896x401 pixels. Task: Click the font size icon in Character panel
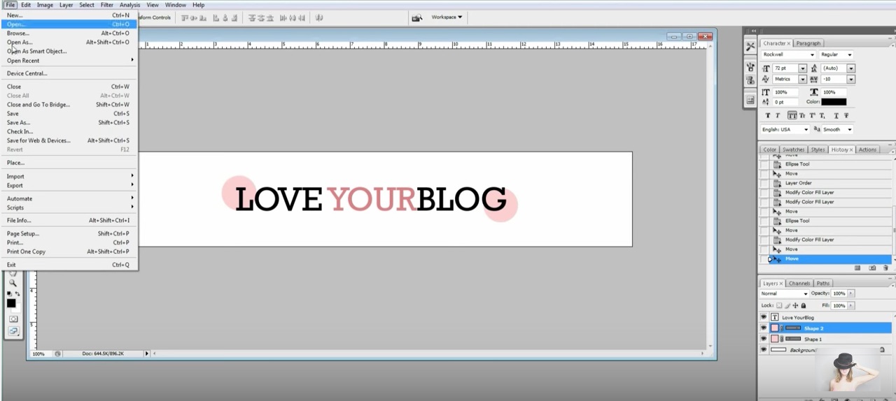pos(766,68)
